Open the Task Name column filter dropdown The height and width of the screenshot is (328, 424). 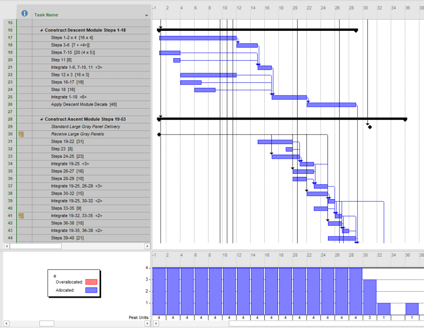point(147,15)
